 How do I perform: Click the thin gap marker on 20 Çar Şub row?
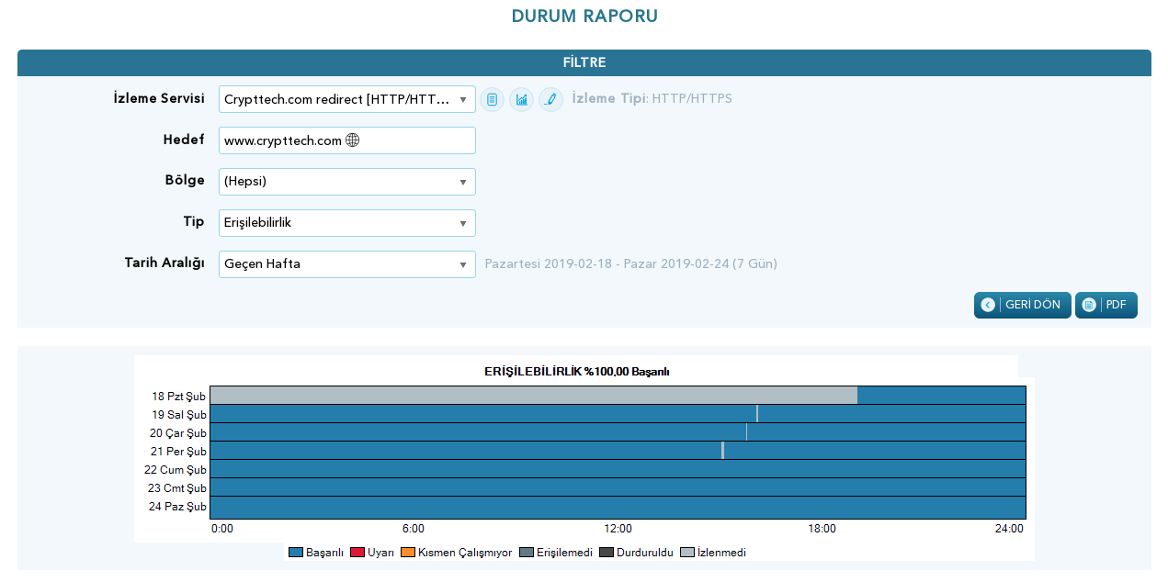[x=746, y=432]
